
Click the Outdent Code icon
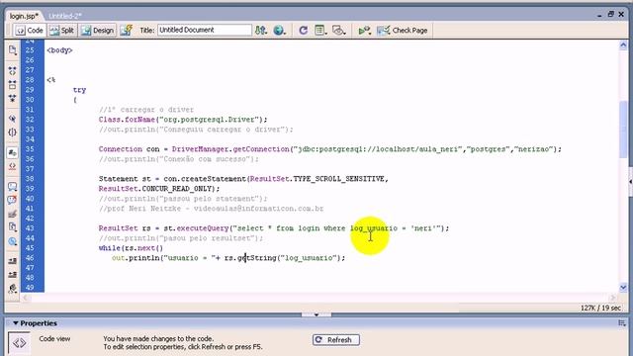[13, 275]
